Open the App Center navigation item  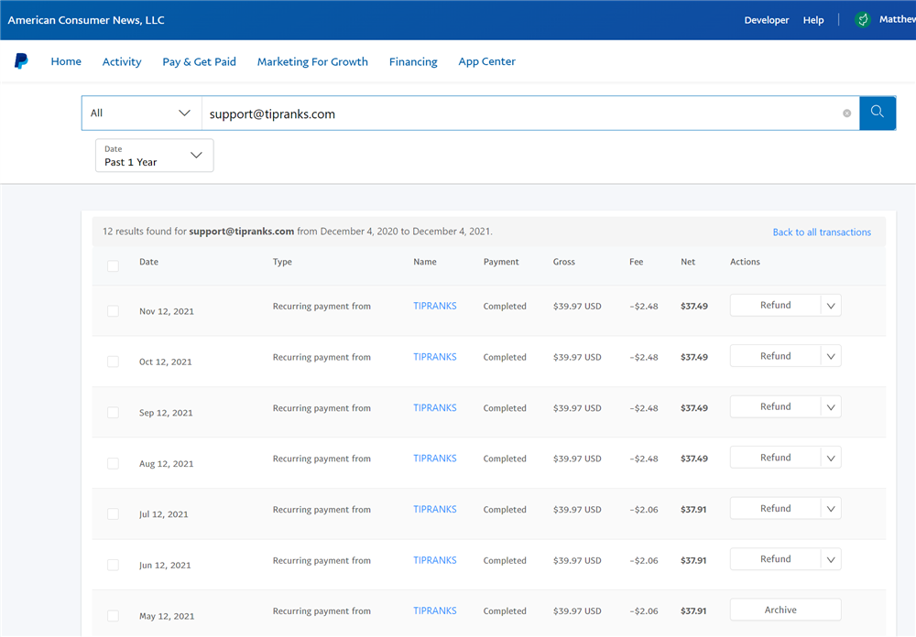click(x=486, y=61)
